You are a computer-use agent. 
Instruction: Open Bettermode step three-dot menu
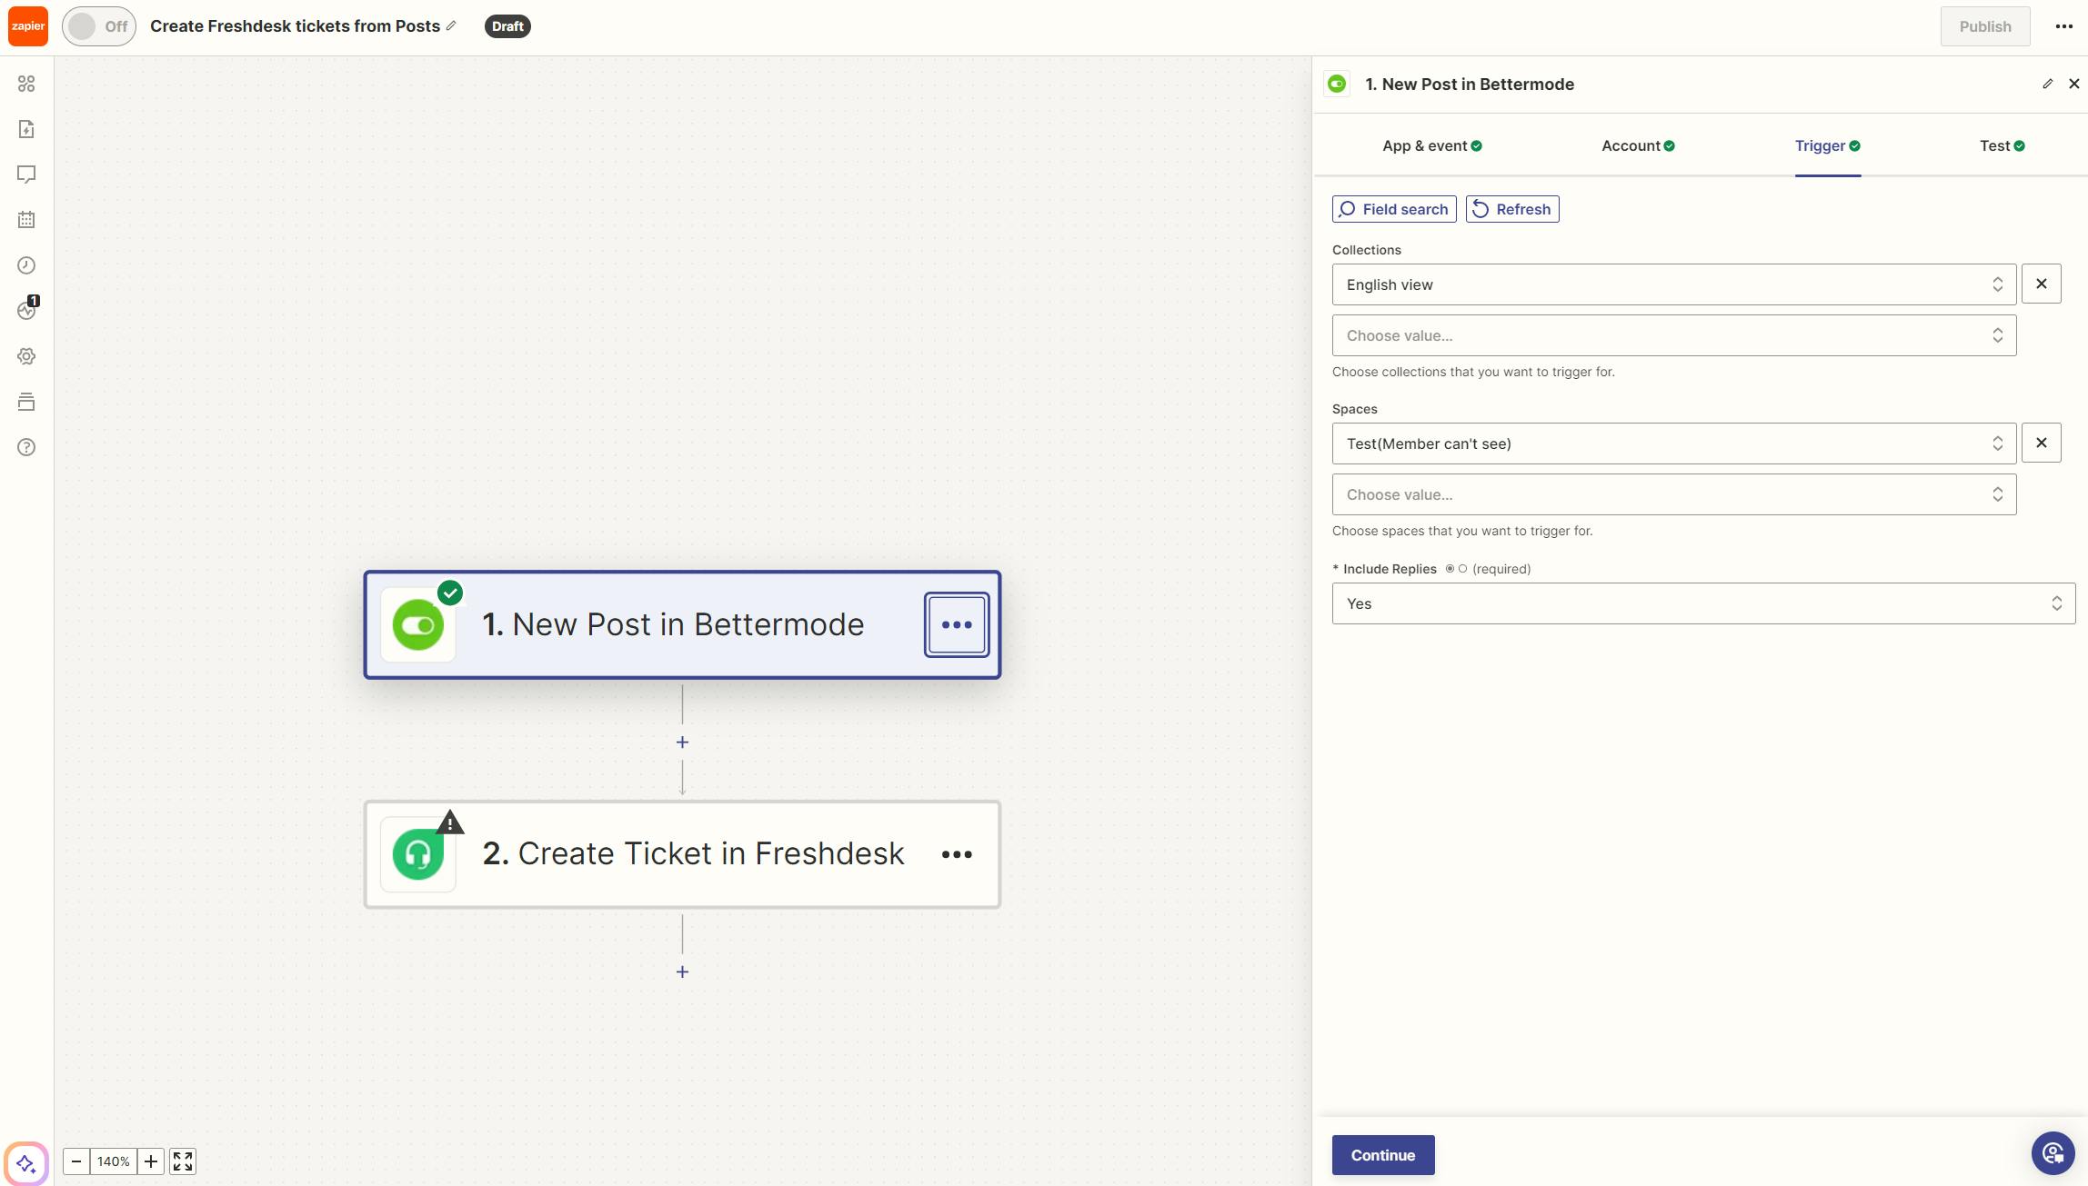tap(957, 624)
